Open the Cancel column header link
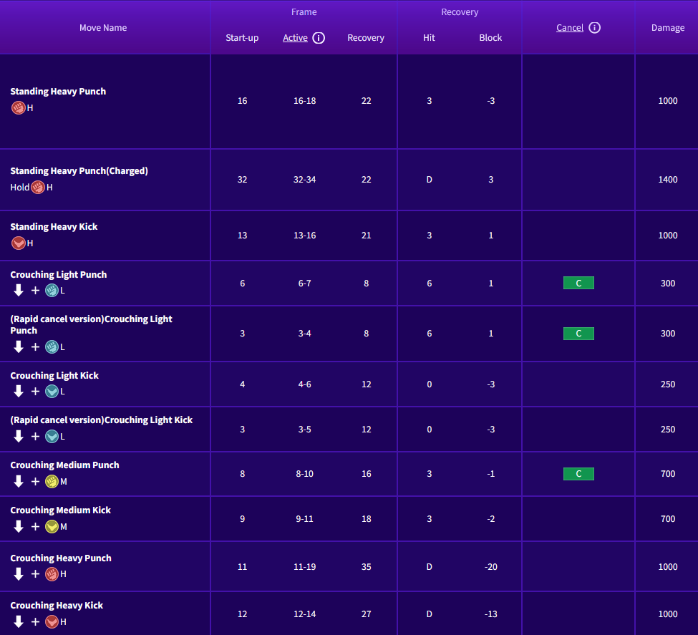 569,28
